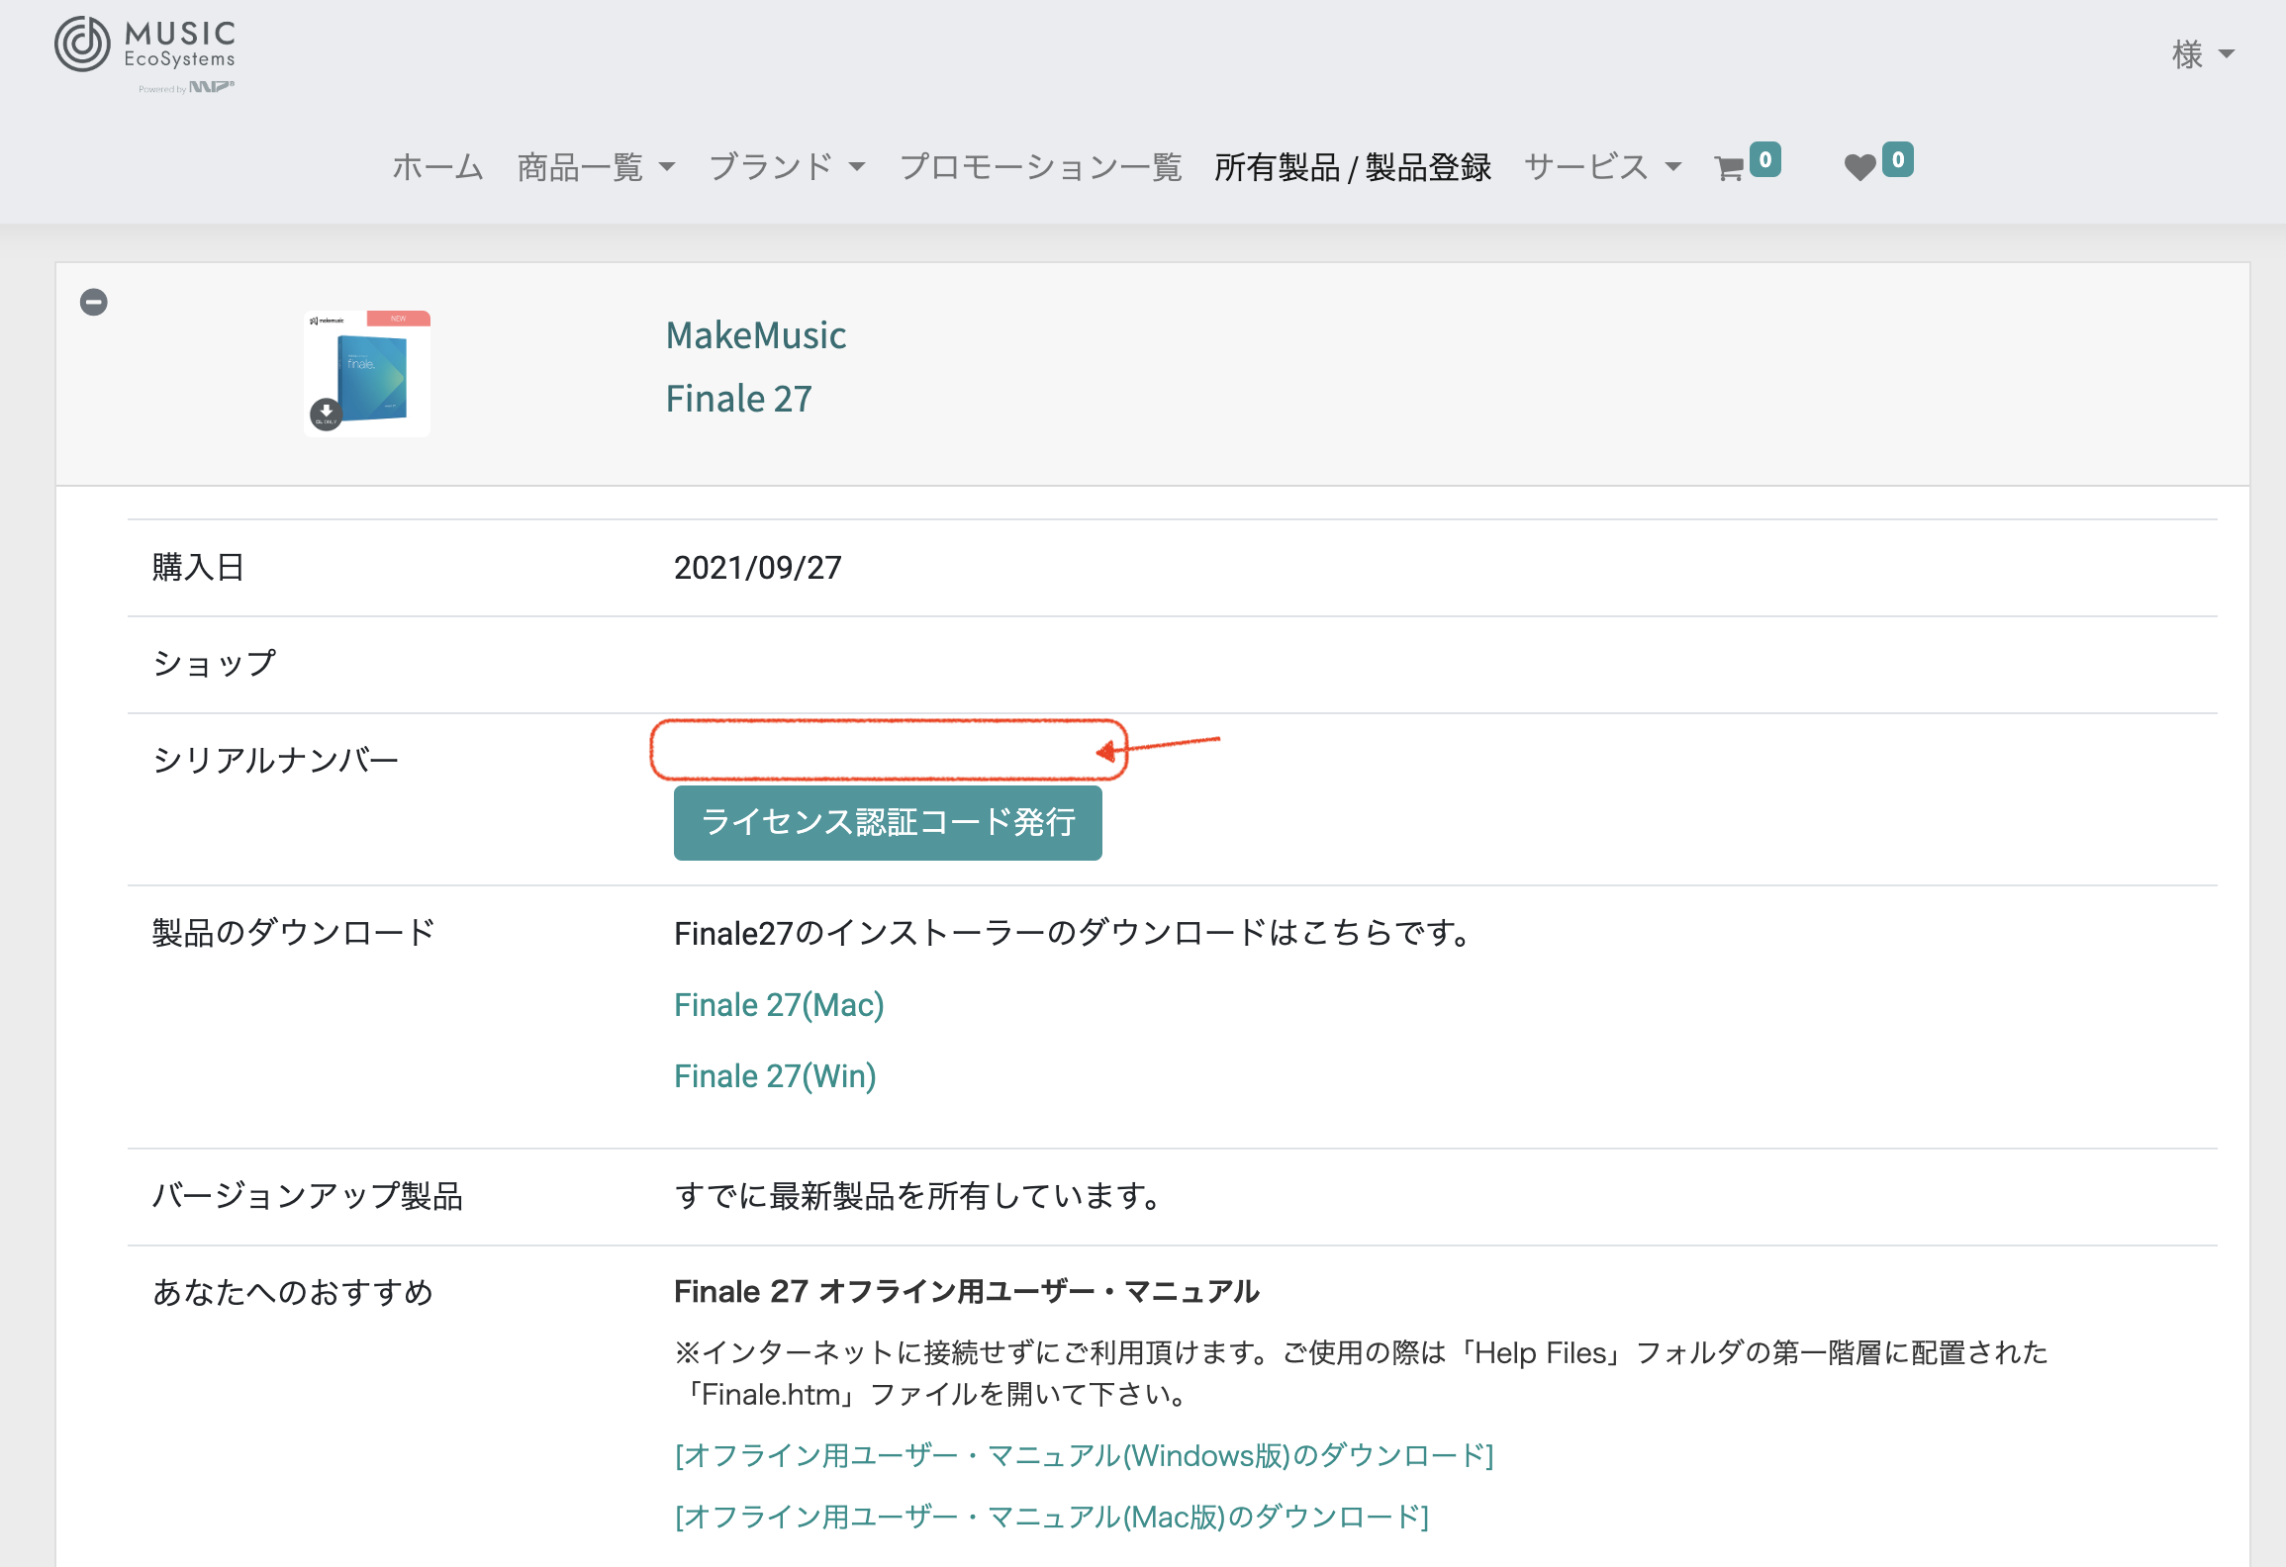Click the 製品のダウンロード label
The width and height of the screenshot is (2286, 1567).
[x=293, y=933]
